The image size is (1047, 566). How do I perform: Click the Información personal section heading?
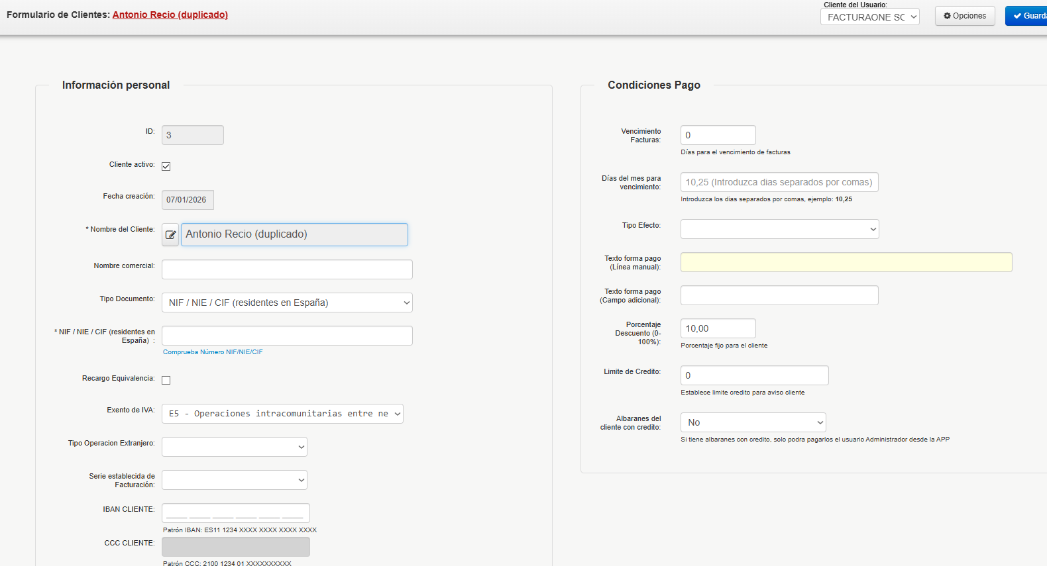pyautogui.click(x=116, y=85)
